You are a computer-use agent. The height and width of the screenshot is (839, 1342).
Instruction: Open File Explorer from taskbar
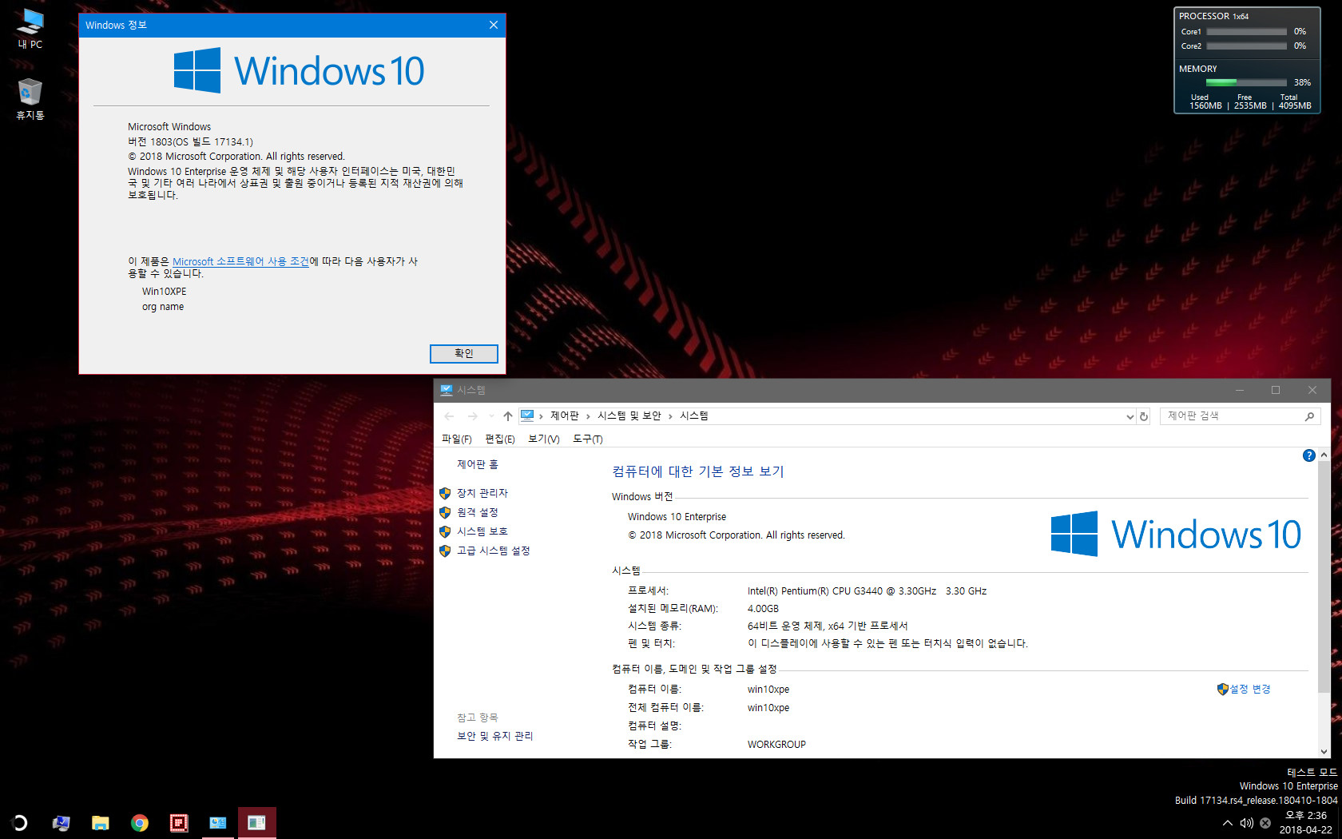100,822
